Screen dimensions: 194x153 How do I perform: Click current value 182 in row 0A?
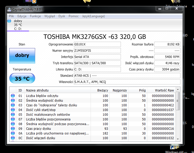coord(105,133)
